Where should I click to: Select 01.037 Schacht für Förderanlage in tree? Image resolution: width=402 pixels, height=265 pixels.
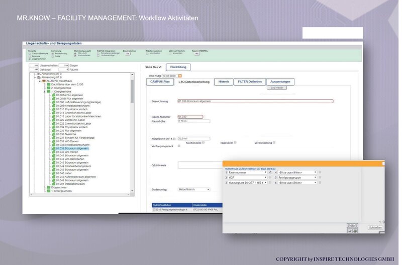[x=75, y=138]
